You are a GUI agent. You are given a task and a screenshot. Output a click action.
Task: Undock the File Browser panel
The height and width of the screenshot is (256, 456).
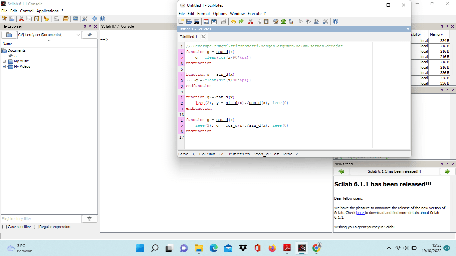pos(90,26)
